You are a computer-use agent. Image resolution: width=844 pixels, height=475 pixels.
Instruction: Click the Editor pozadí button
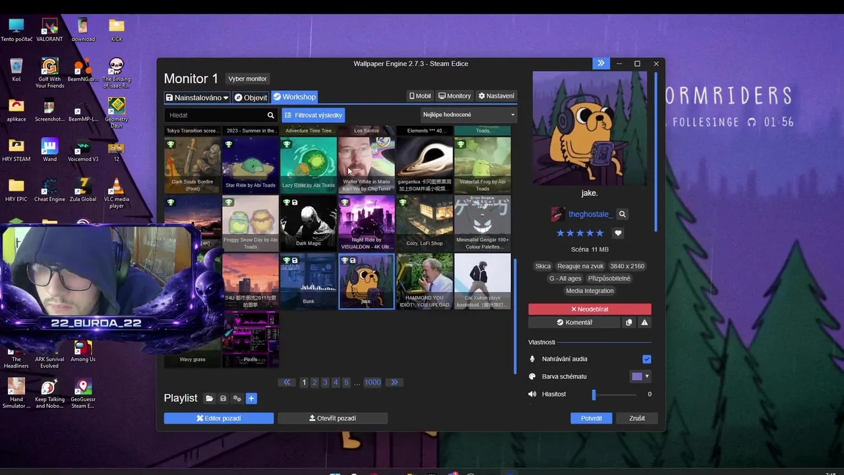click(219, 418)
